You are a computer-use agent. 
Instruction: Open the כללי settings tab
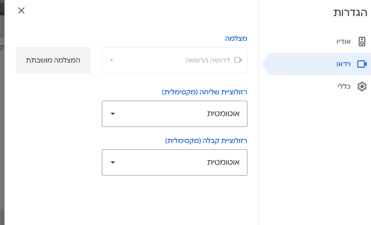pyautogui.click(x=344, y=86)
